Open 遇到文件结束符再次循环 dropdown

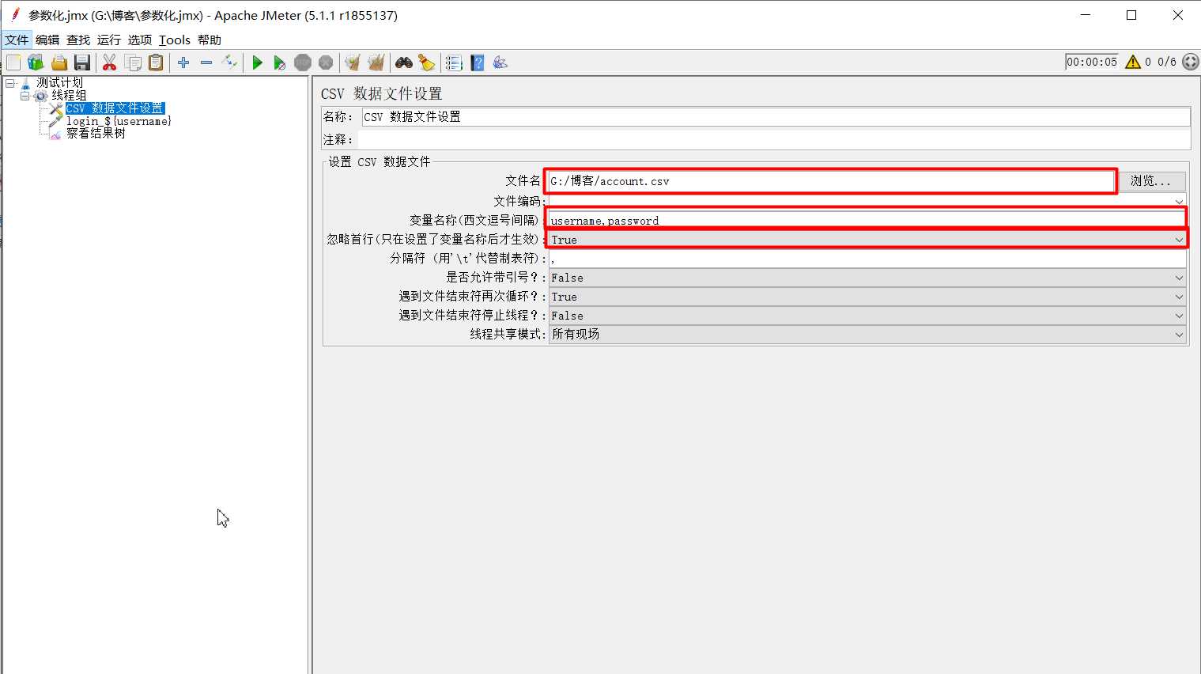867,297
